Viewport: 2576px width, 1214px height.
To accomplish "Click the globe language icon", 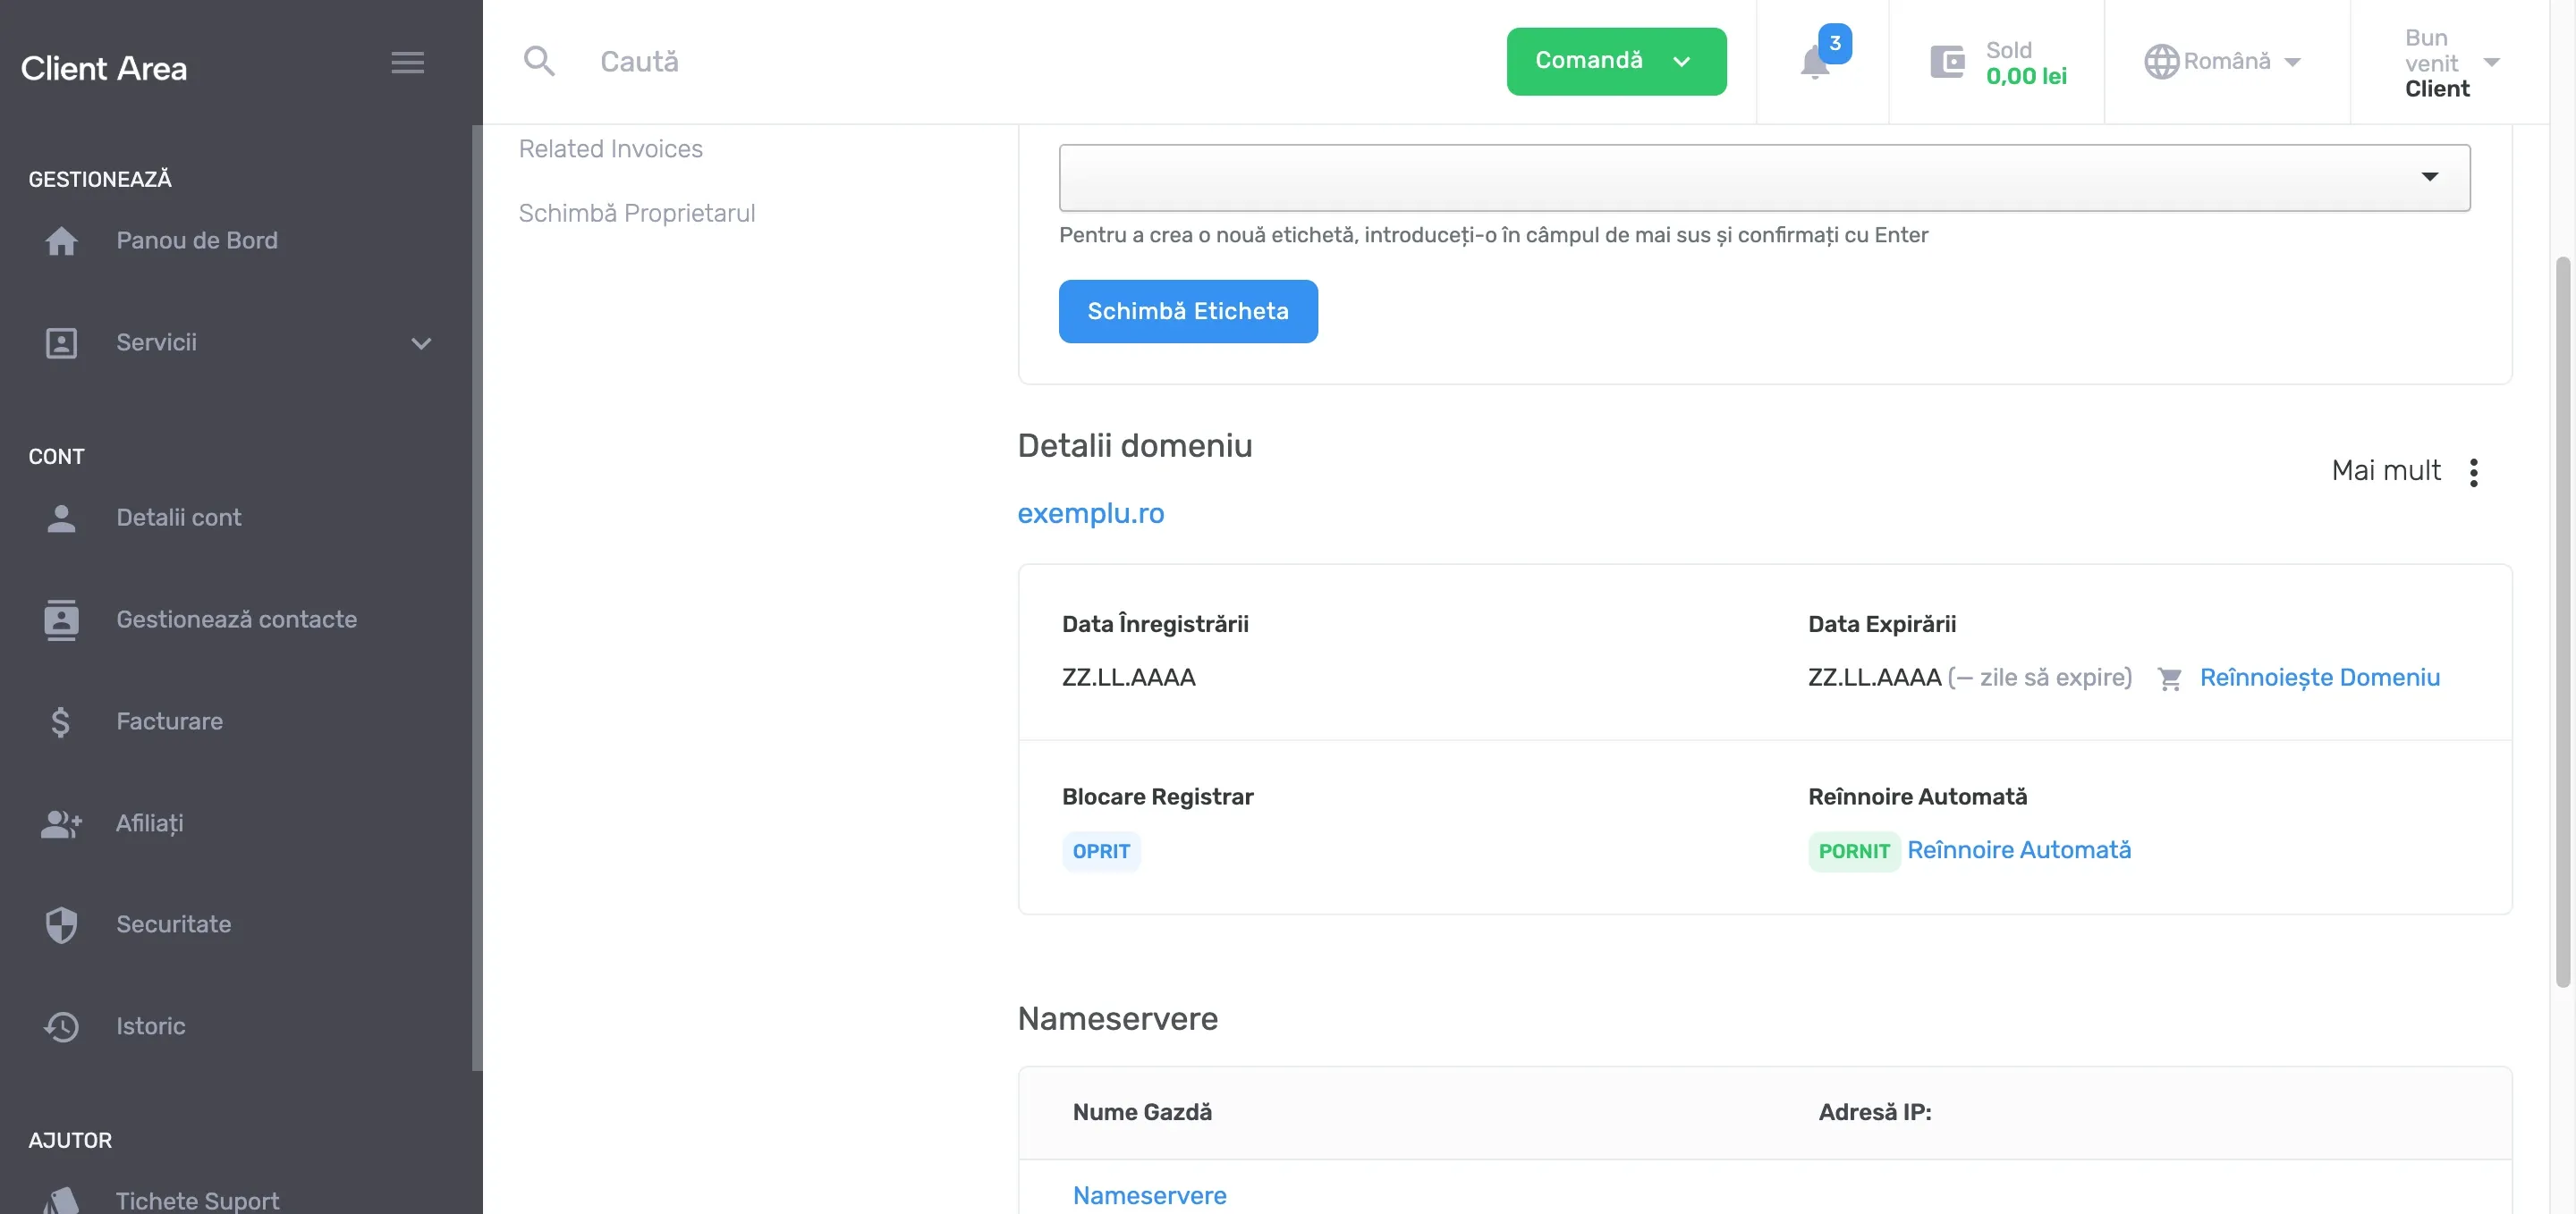I will tap(2161, 61).
